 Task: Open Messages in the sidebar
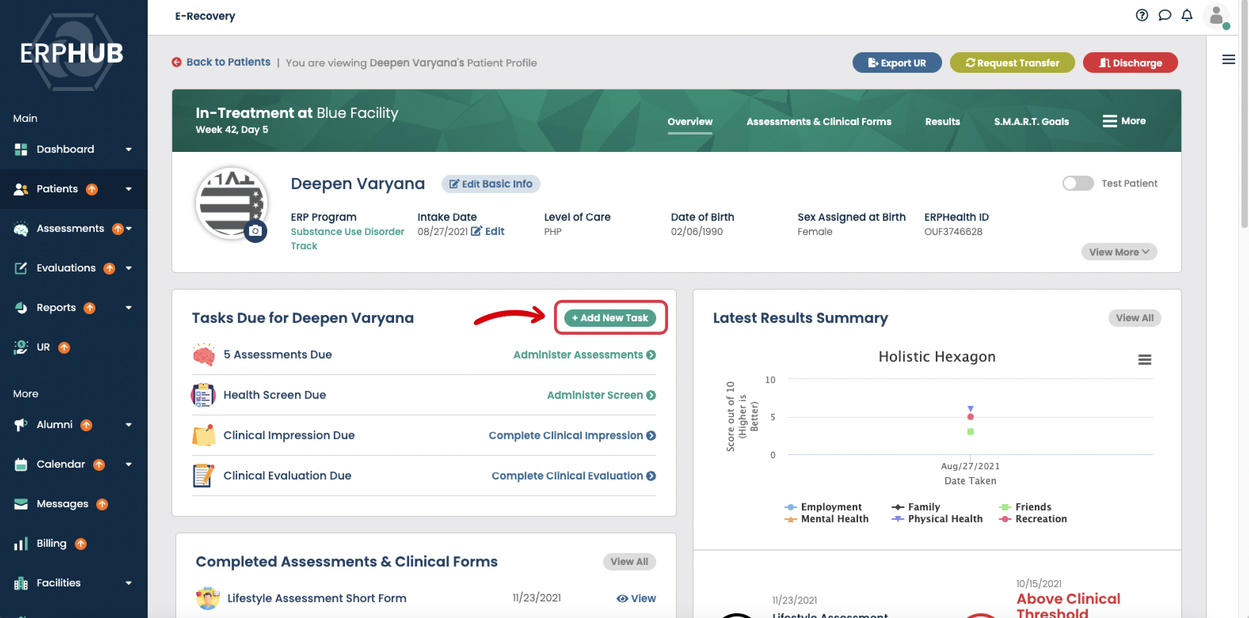[x=62, y=504]
